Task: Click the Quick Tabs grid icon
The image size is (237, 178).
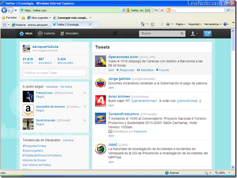Action: [x=5, y=25]
